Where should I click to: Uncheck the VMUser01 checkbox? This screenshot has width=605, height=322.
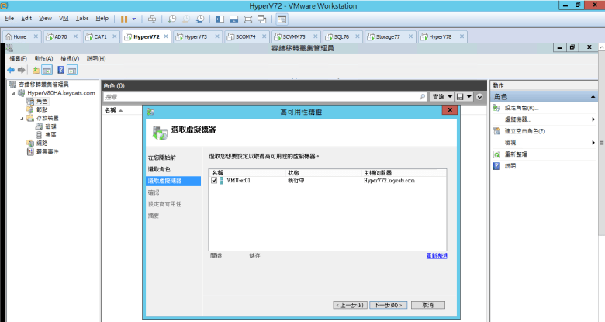click(x=215, y=180)
